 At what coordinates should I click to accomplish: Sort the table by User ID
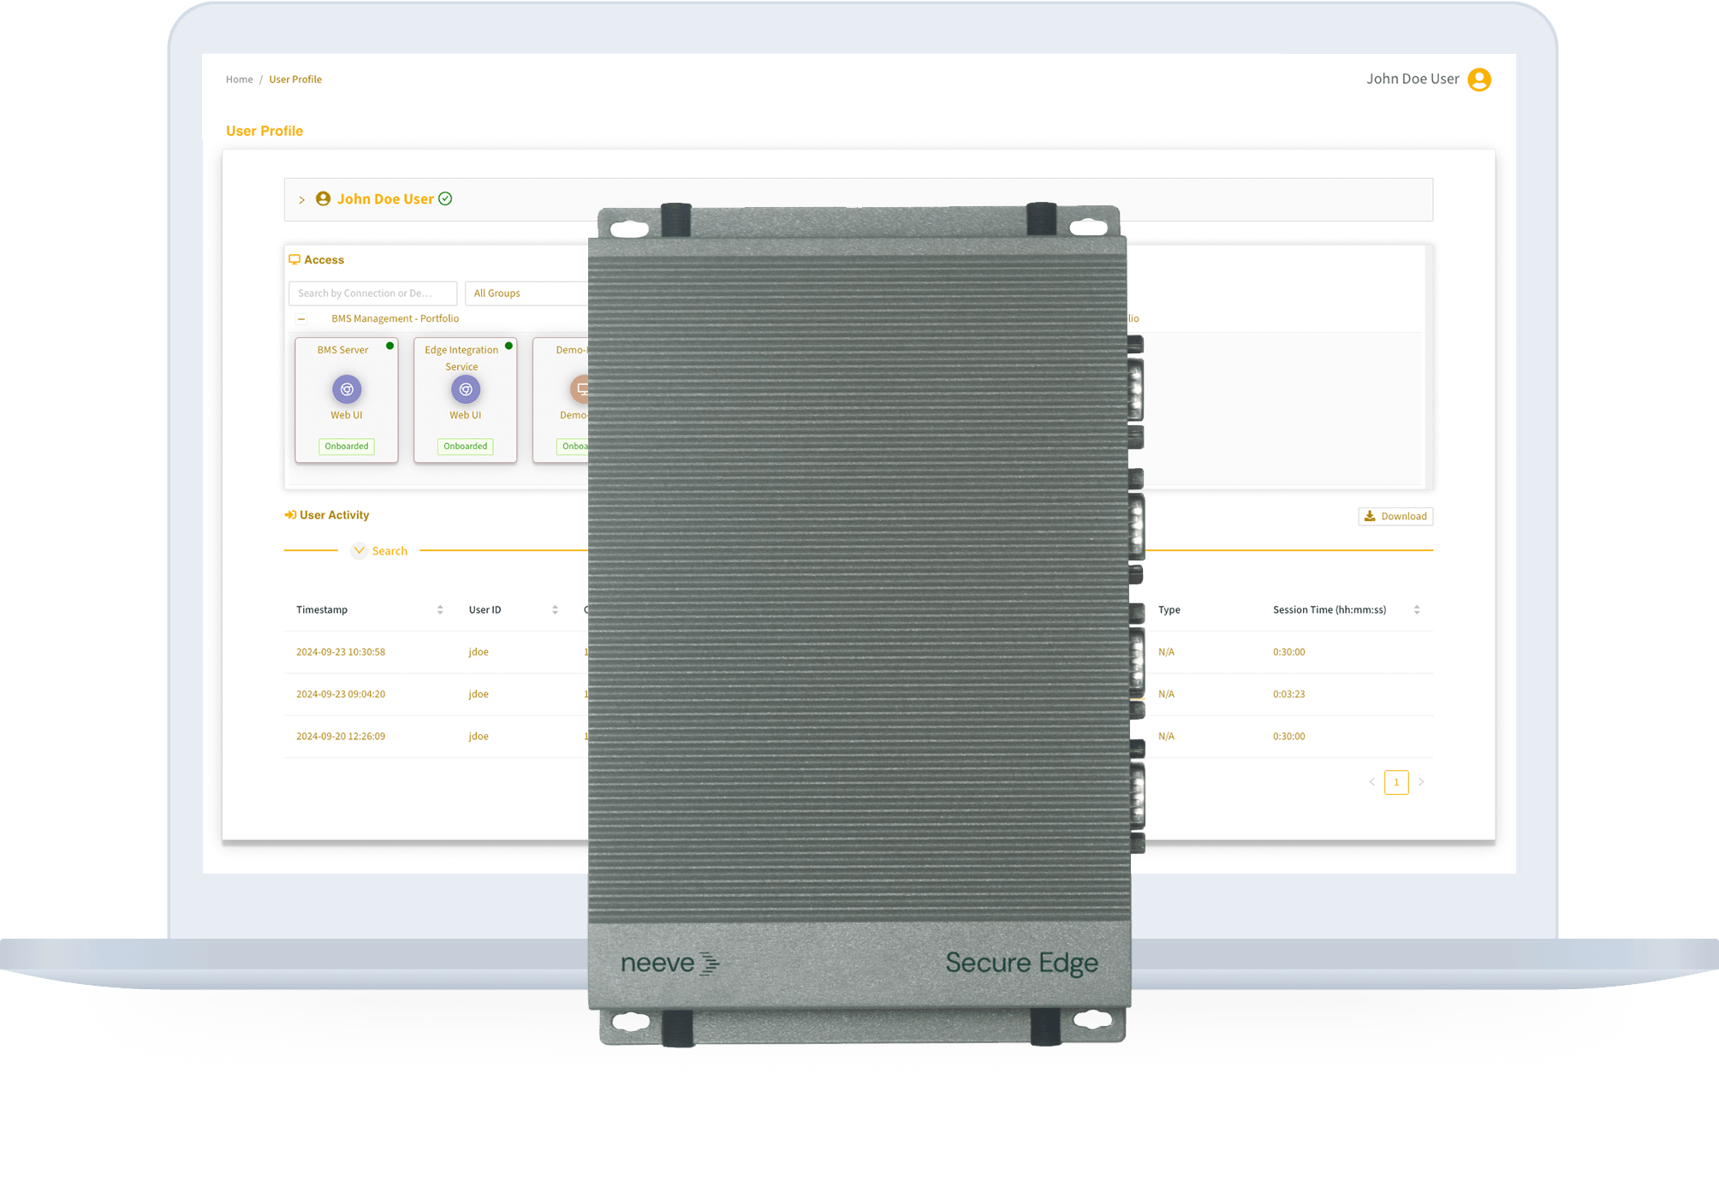click(555, 610)
